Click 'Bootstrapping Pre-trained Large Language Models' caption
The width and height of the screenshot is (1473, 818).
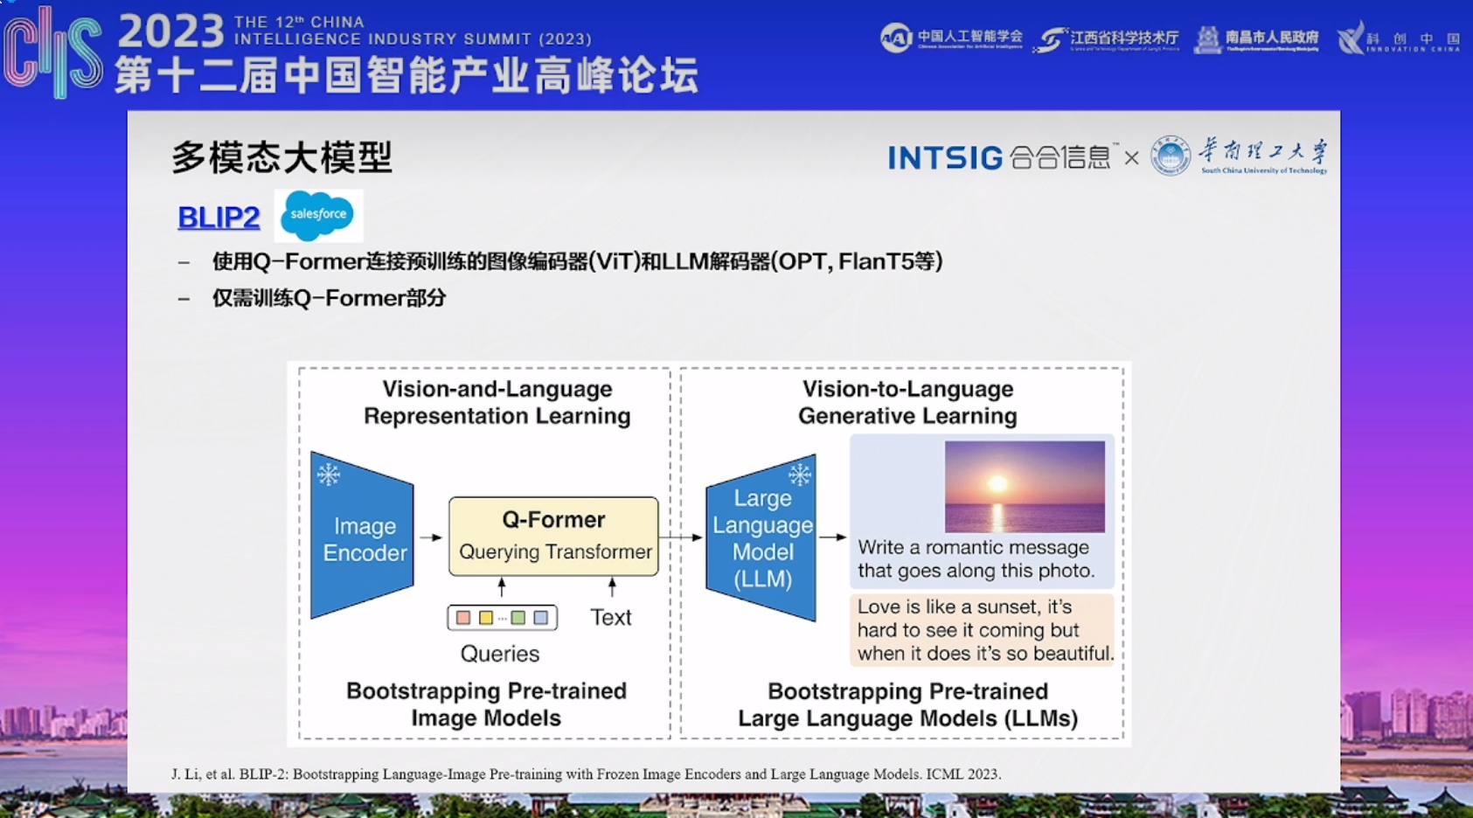tap(907, 704)
